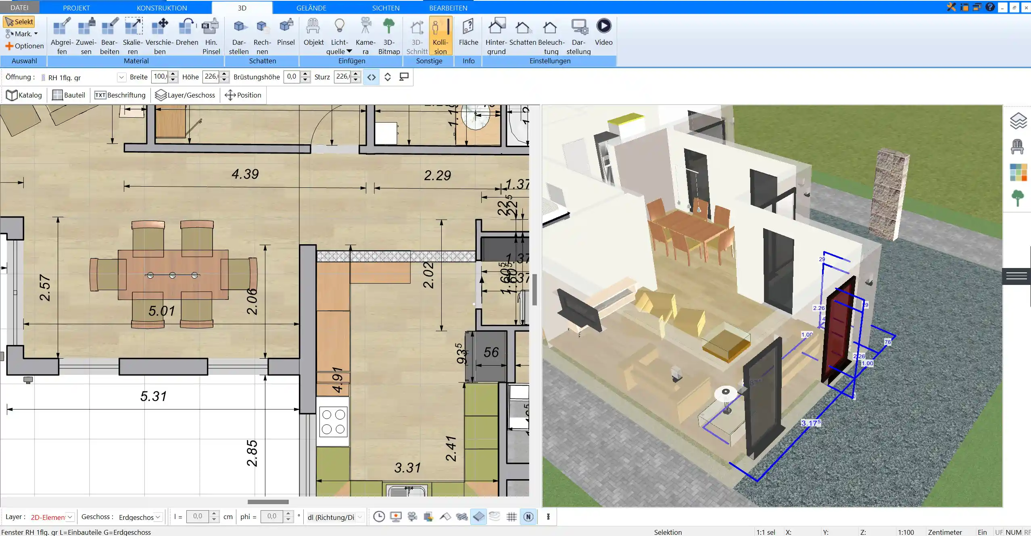The width and height of the screenshot is (1031, 536).
Task: Click the Rechnen shadow calculation icon
Action: click(262, 36)
